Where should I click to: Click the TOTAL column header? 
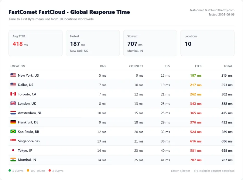click(228, 66)
